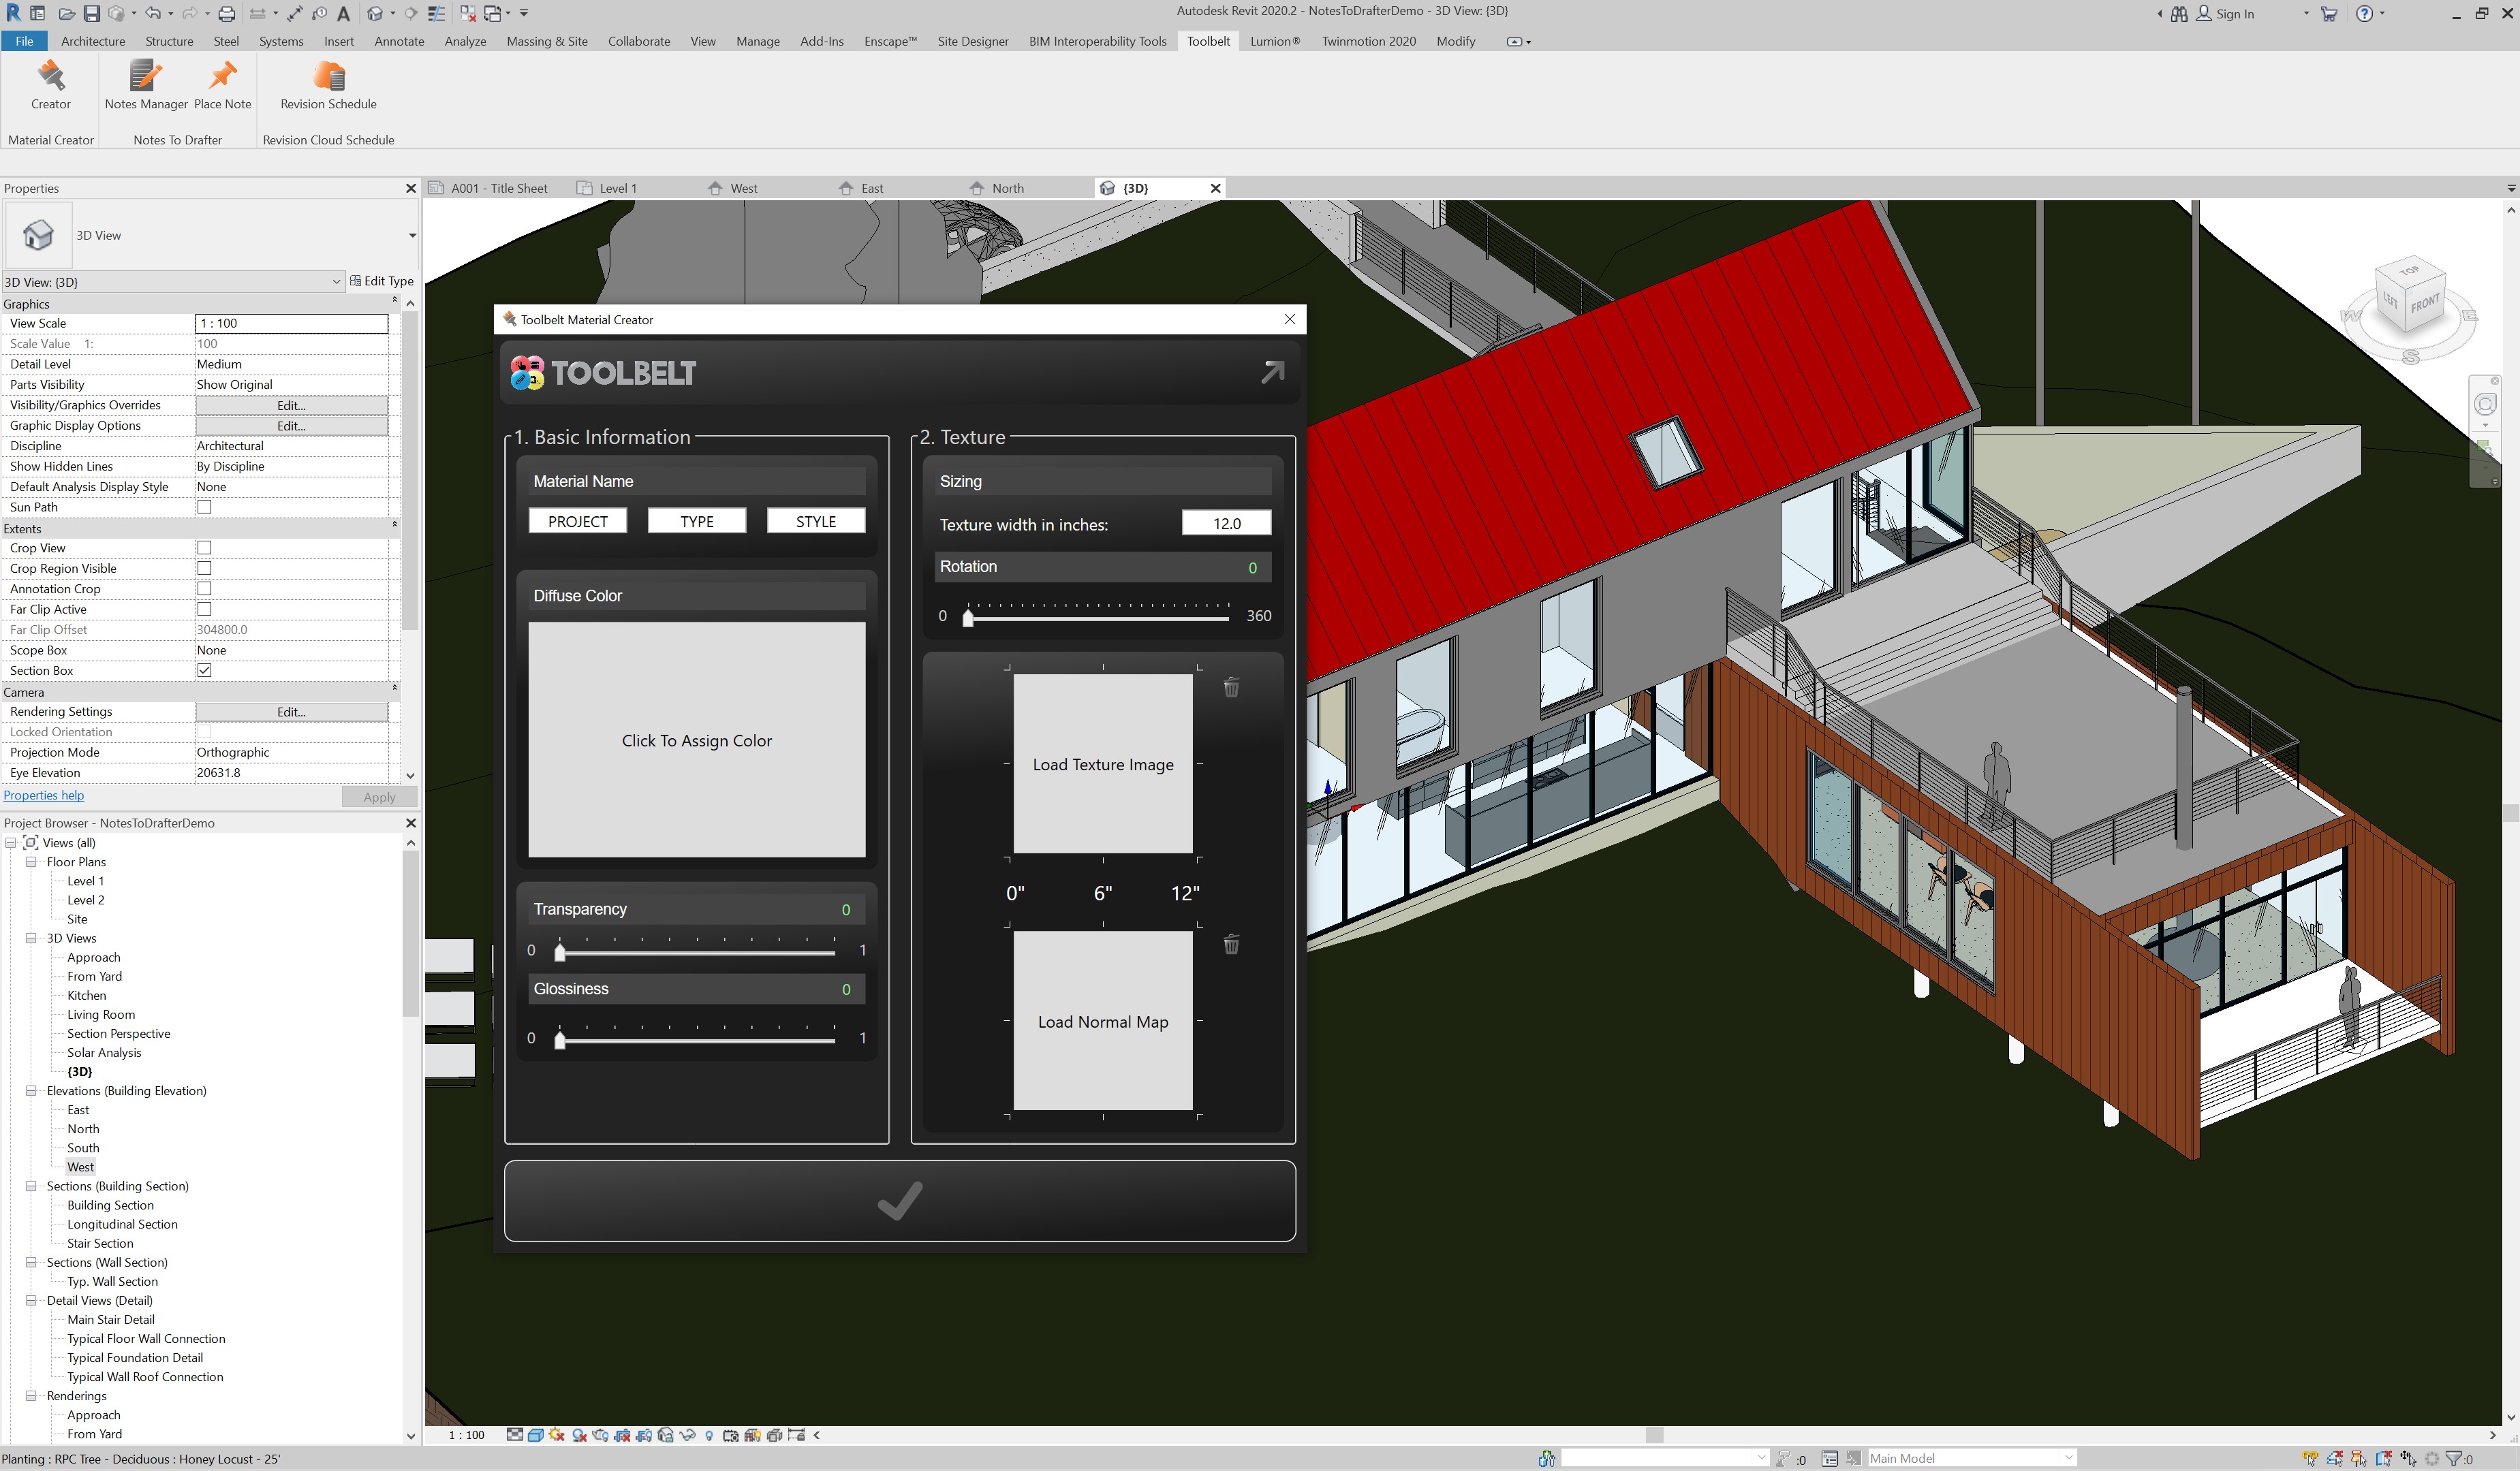Delete loaded texture image with trash icon
This screenshot has height=1471, width=2520.
[x=1231, y=688]
